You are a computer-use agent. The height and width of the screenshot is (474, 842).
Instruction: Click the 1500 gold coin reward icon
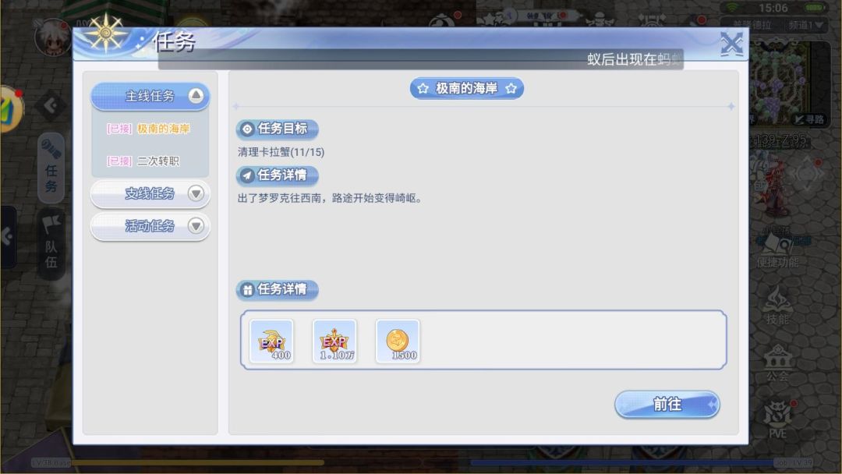398,341
